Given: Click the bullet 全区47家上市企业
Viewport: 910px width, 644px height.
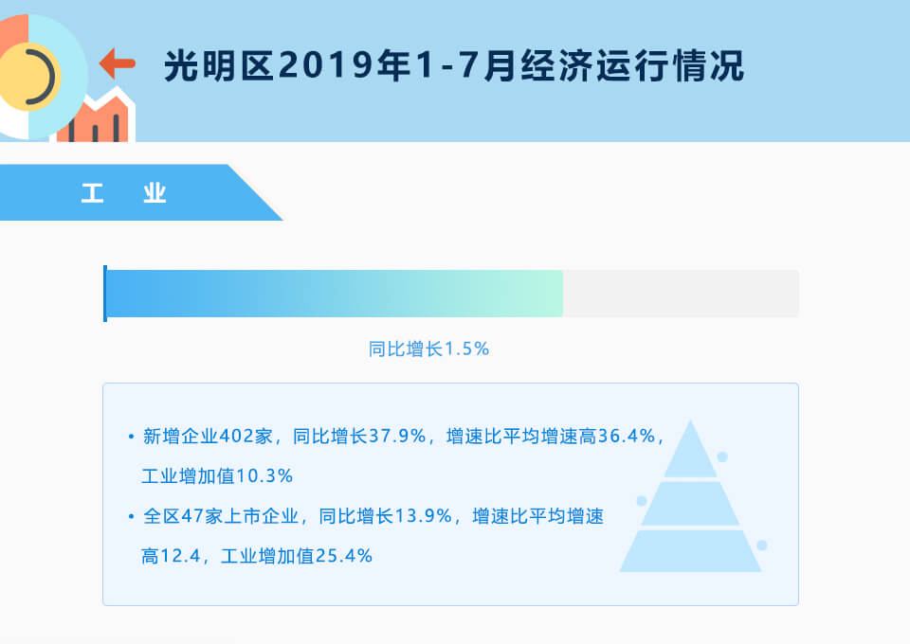Looking at the screenshot, I should tap(221, 516).
